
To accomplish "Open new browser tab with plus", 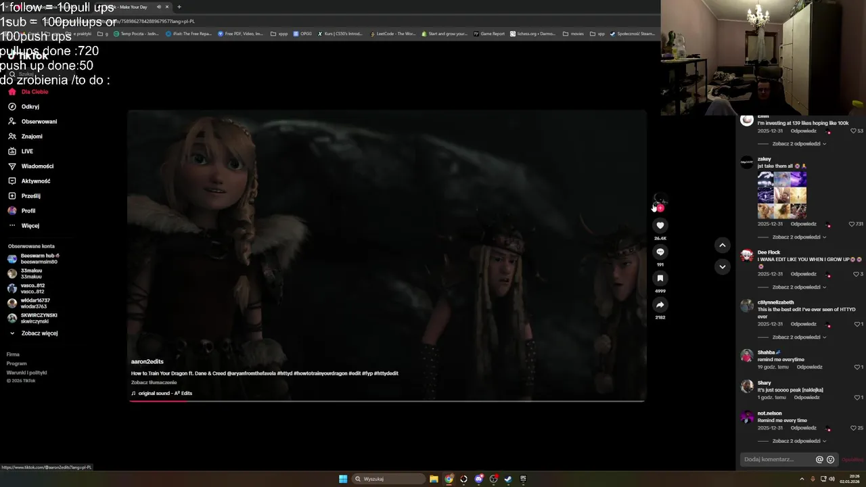I will (x=179, y=7).
